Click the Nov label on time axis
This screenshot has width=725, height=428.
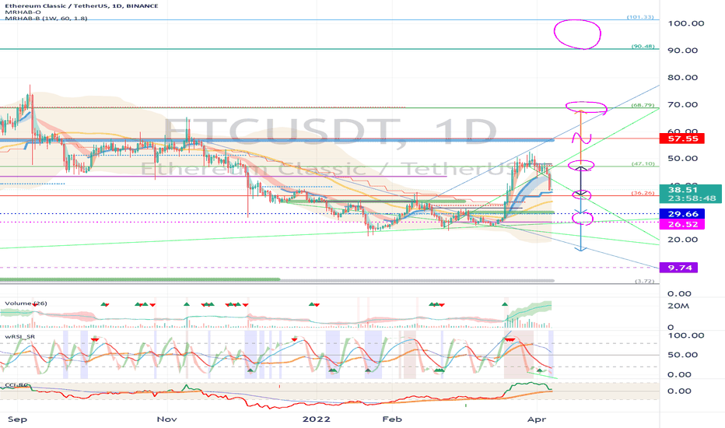tap(167, 419)
